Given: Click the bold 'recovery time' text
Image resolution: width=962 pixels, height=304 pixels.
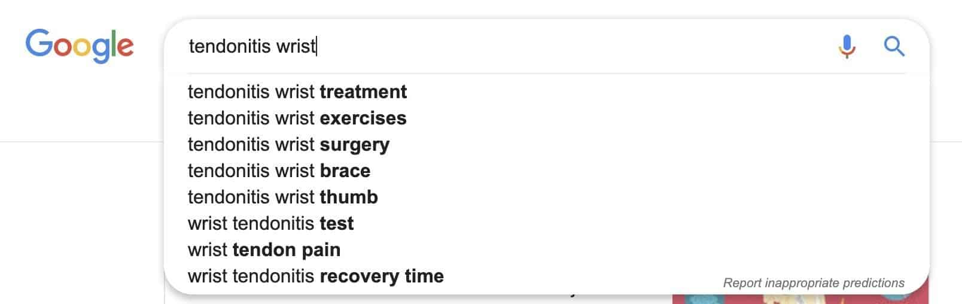Looking at the screenshot, I should [x=382, y=276].
